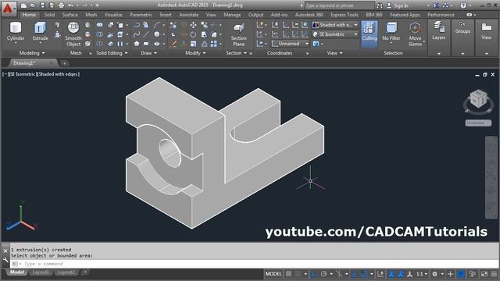The width and height of the screenshot is (500, 281).
Task: Click the ViewCube navigation cube
Action: 478,99
